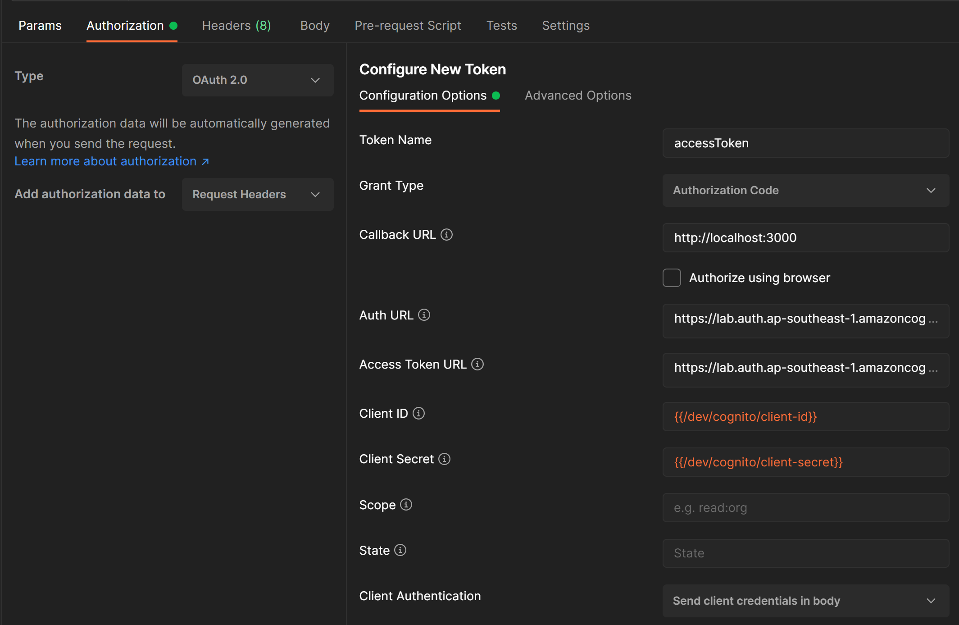The width and height of the screenshot is (959, 625).
Task: Select the Configuration Options tab
Action: tap(429, 96)
